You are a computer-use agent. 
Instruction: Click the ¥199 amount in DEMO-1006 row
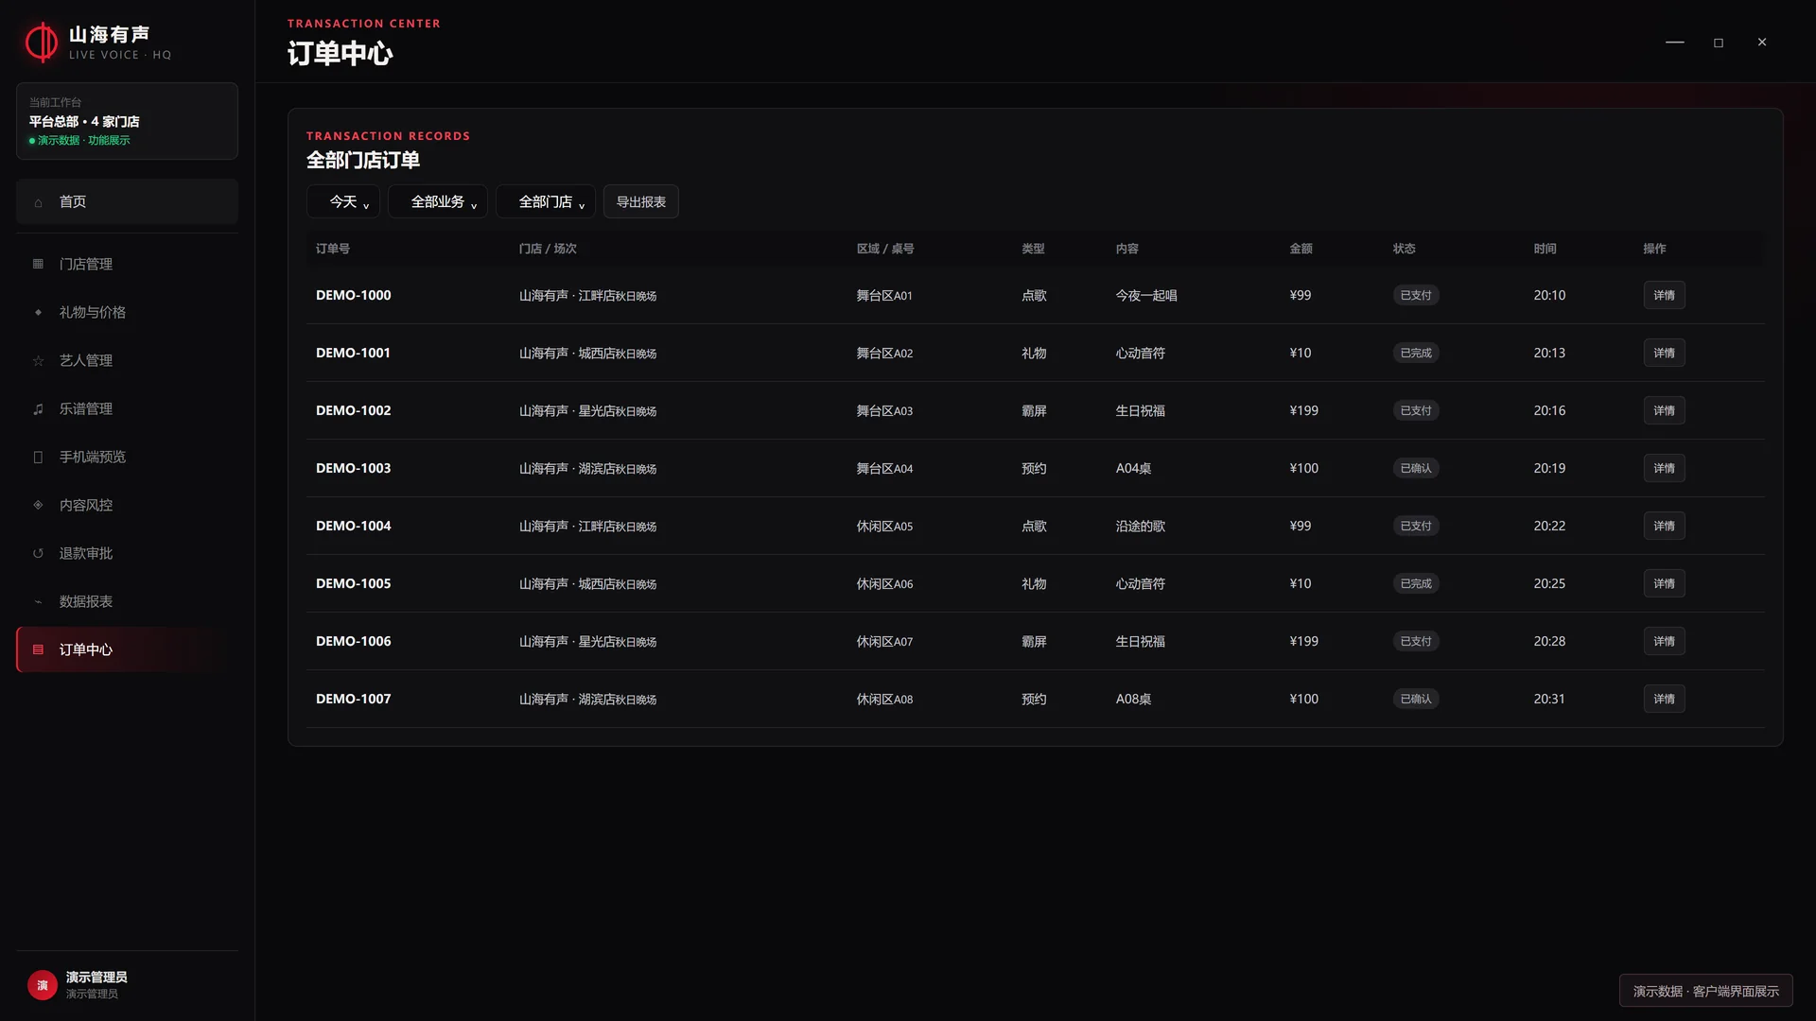1303,641
